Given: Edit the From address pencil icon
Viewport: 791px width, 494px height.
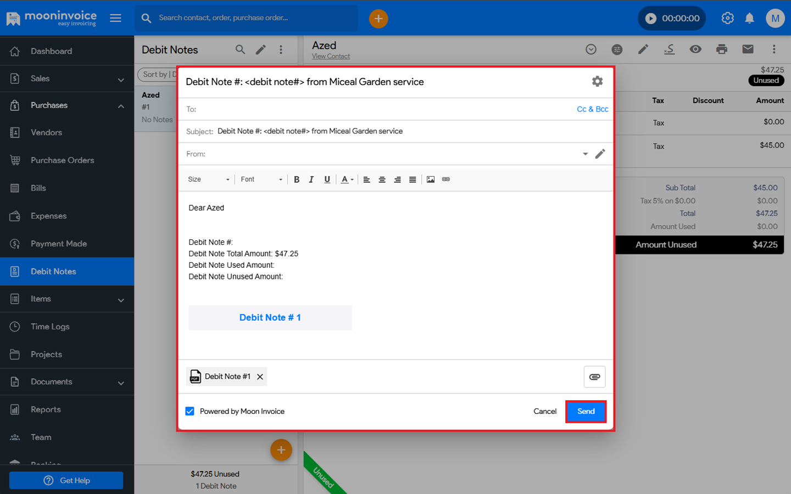Looking at the screenshot, I should pos(600,154).
